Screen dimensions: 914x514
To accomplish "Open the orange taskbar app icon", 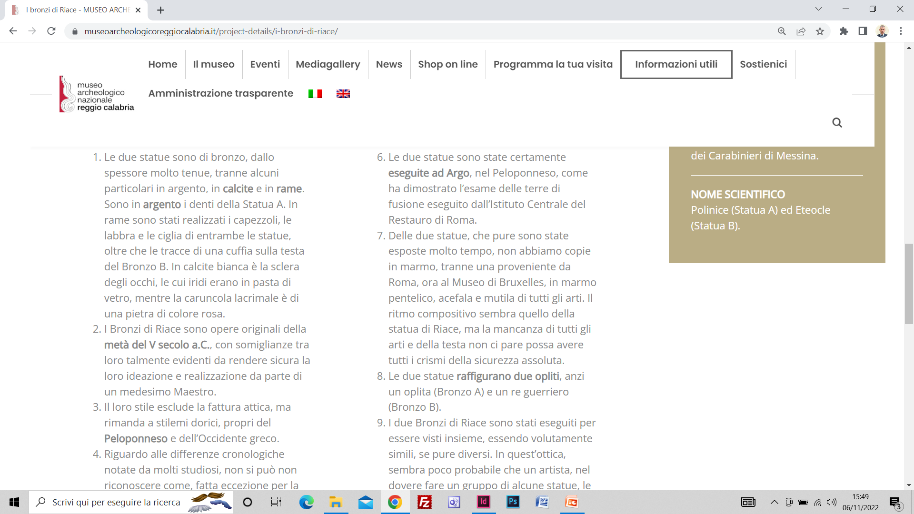I will pos(572,502).
